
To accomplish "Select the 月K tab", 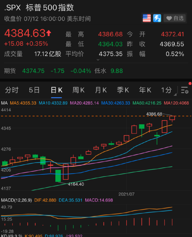I will [x=101, y=90].
